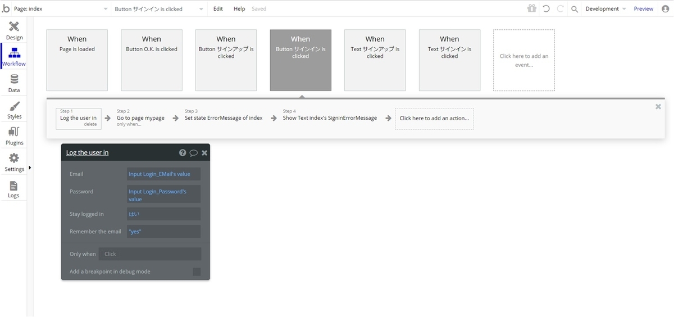The image size is (674, 317).
Task: Open the Edit menu
Action: (218, 9)
